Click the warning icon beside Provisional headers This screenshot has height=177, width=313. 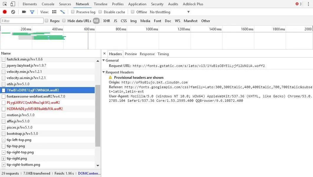tap(110, 77)
